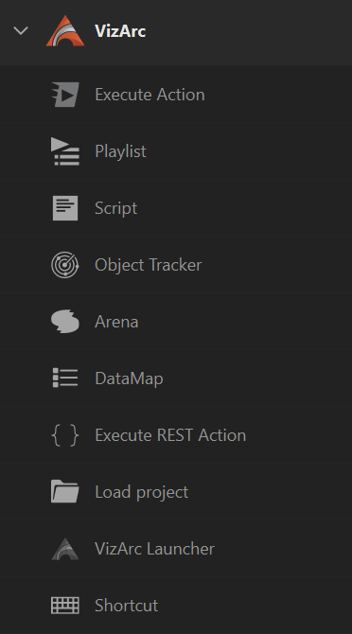Collapse the VizArc category chevron
This screenshot has width=352, height=634.
(21, 30)
